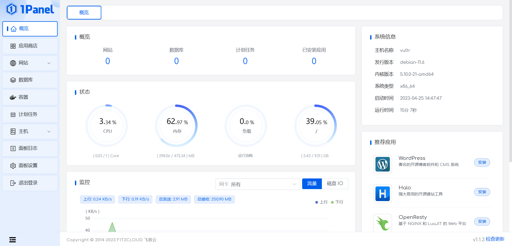Click the 检查更新 check update link

tap(495, 239)
